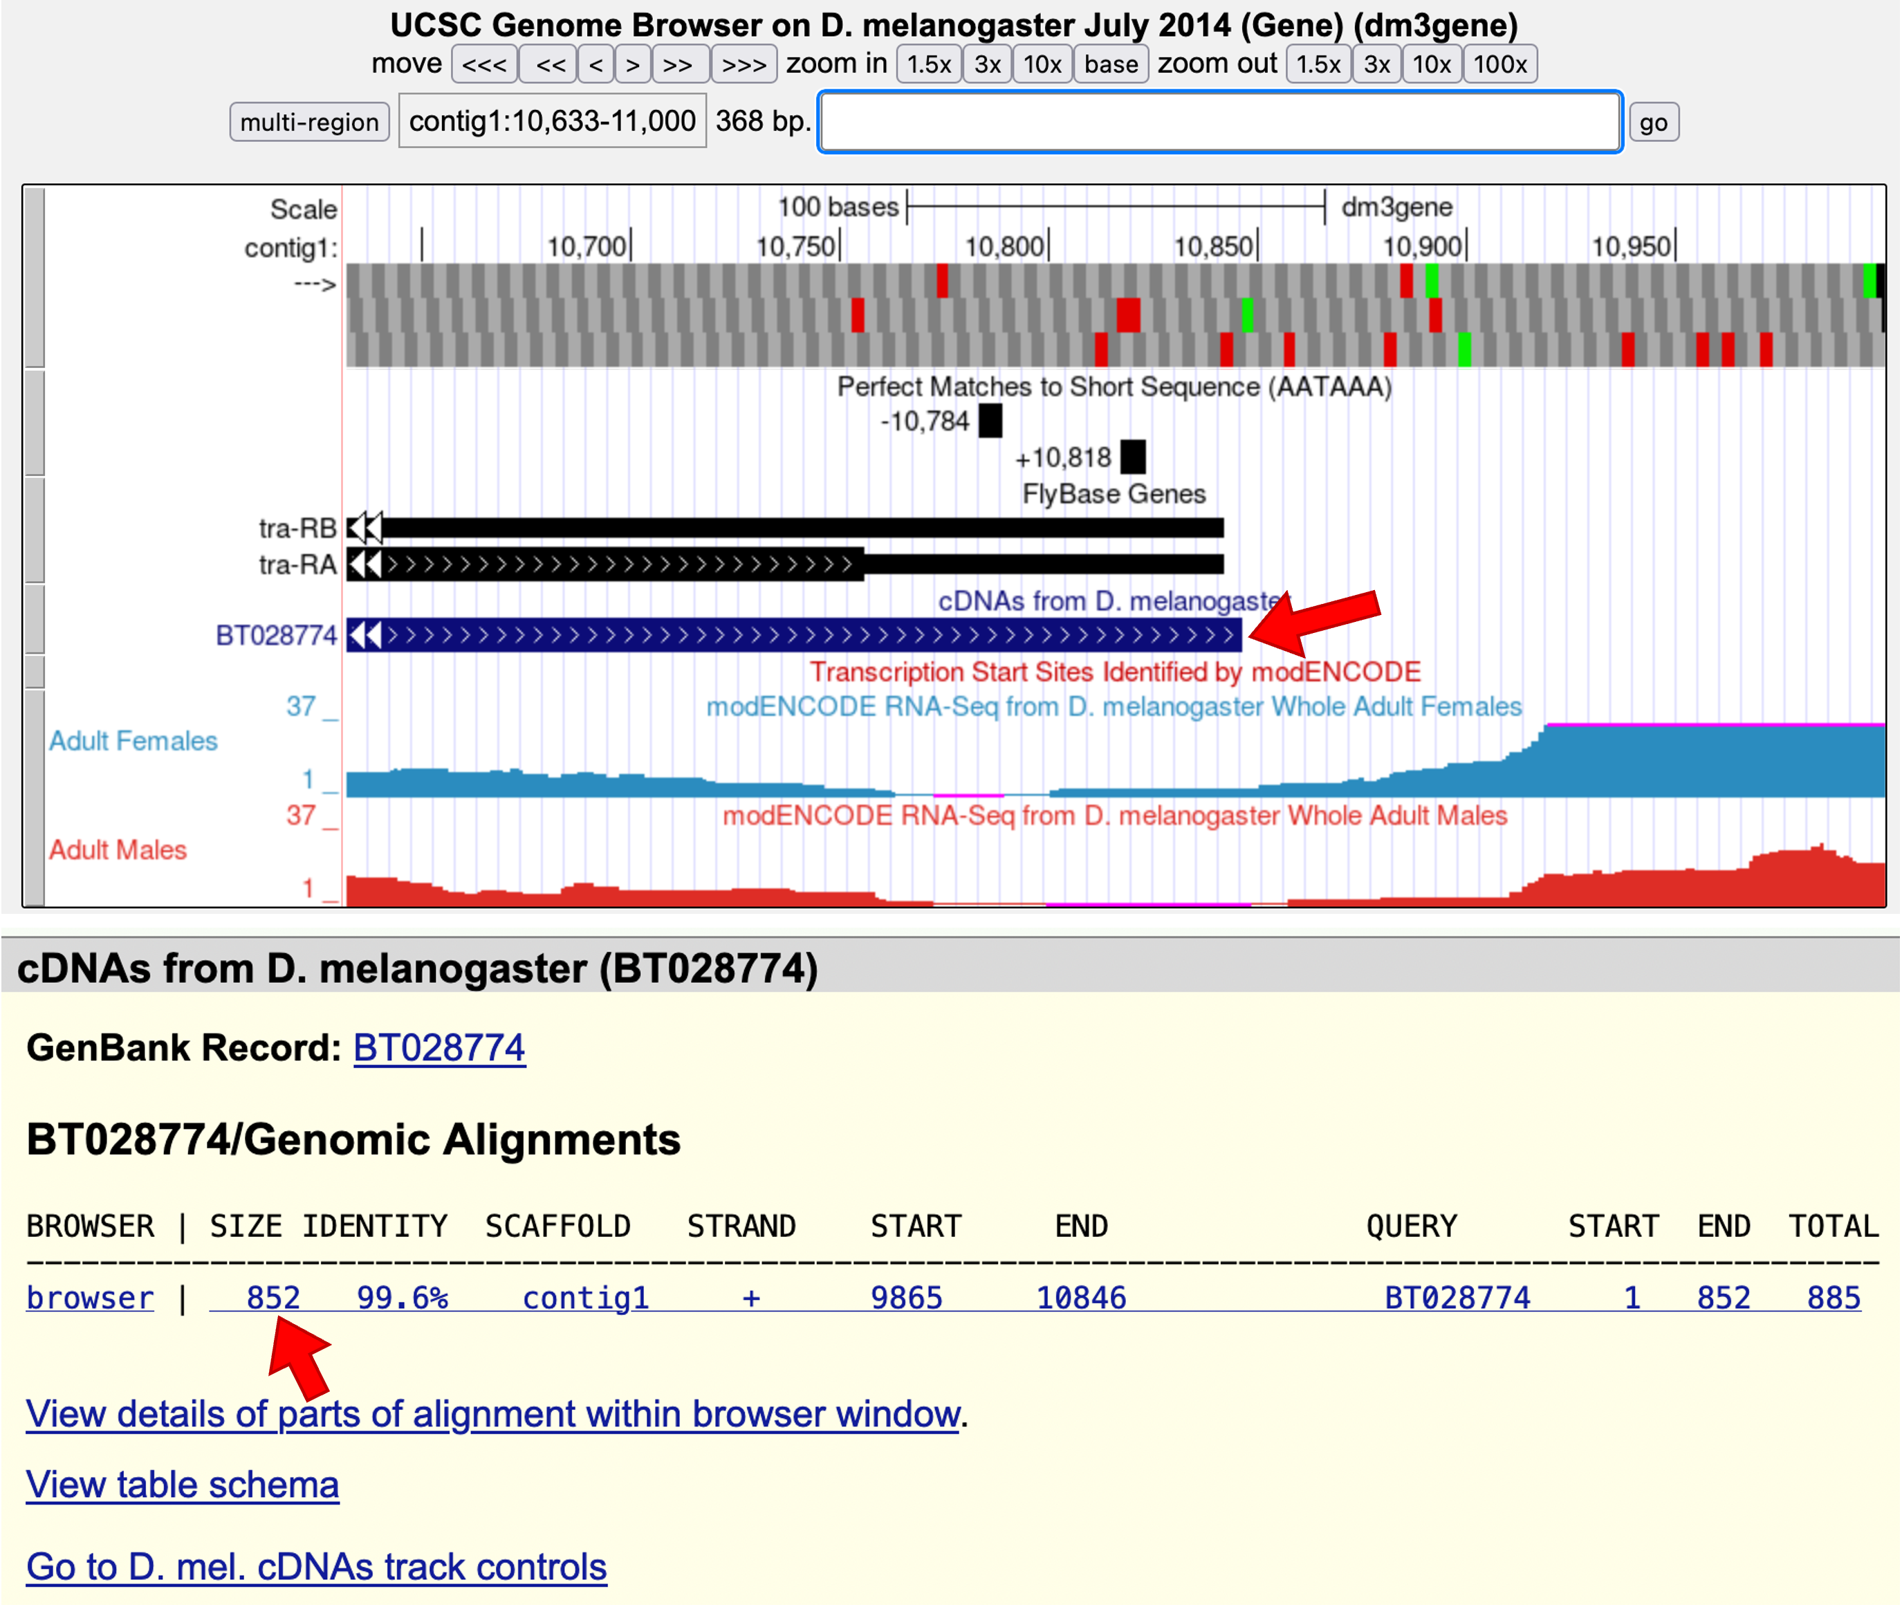Zoom in 3x
The height and width of the screenshot is (1607, 1902).
(x=988, y=64)
